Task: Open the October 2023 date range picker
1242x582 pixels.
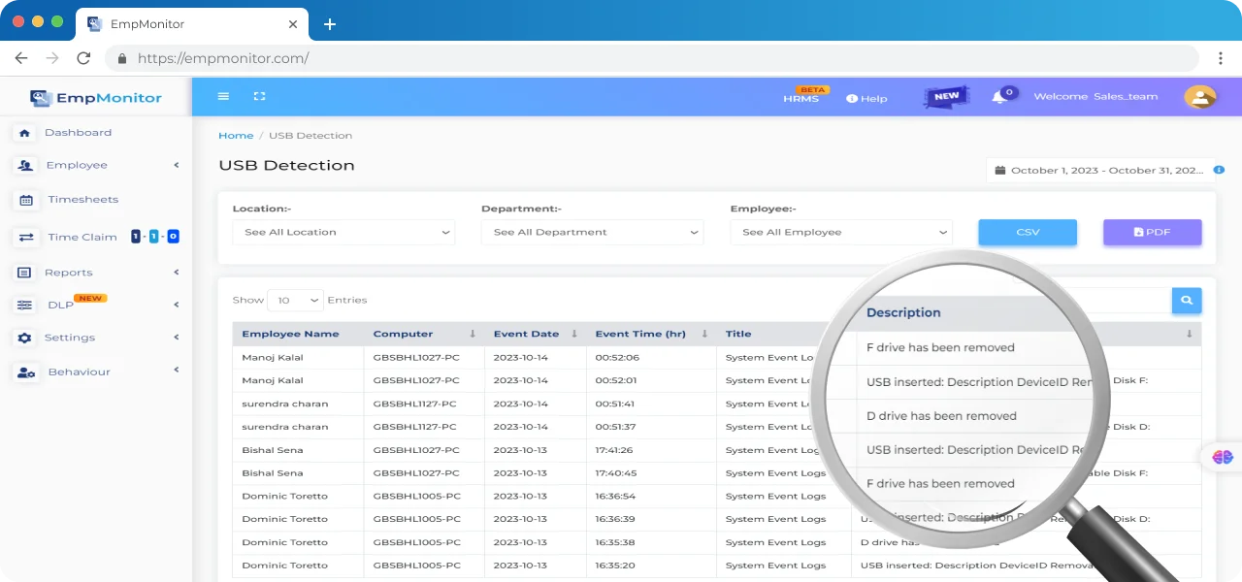Action: coord(1100,171)
